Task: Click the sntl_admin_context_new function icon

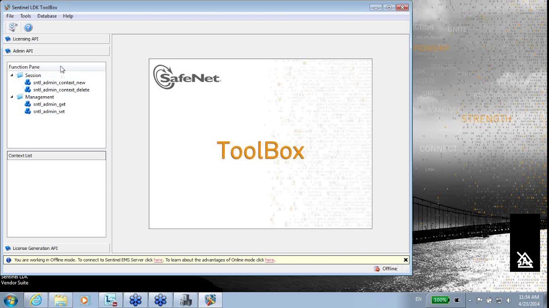Action: pyautogui.click(x=28, y=83)
